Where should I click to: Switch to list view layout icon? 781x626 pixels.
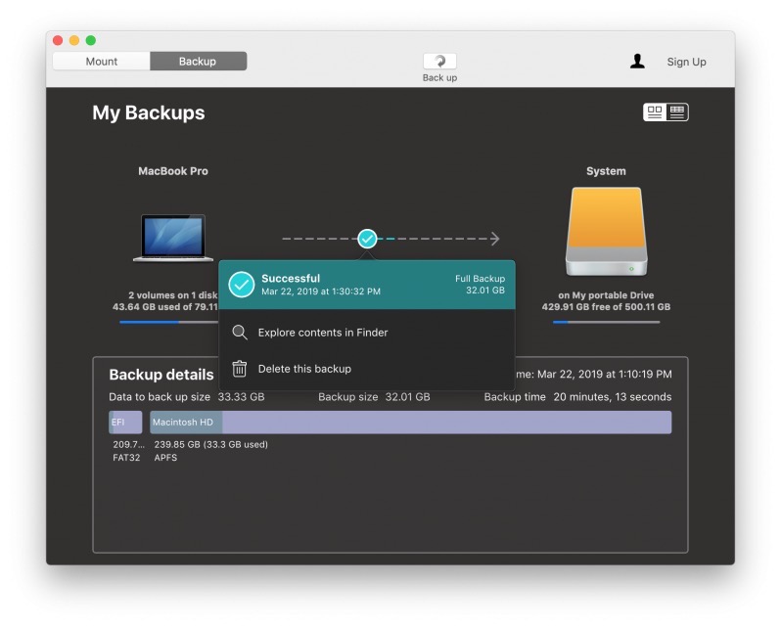point(677,112)
